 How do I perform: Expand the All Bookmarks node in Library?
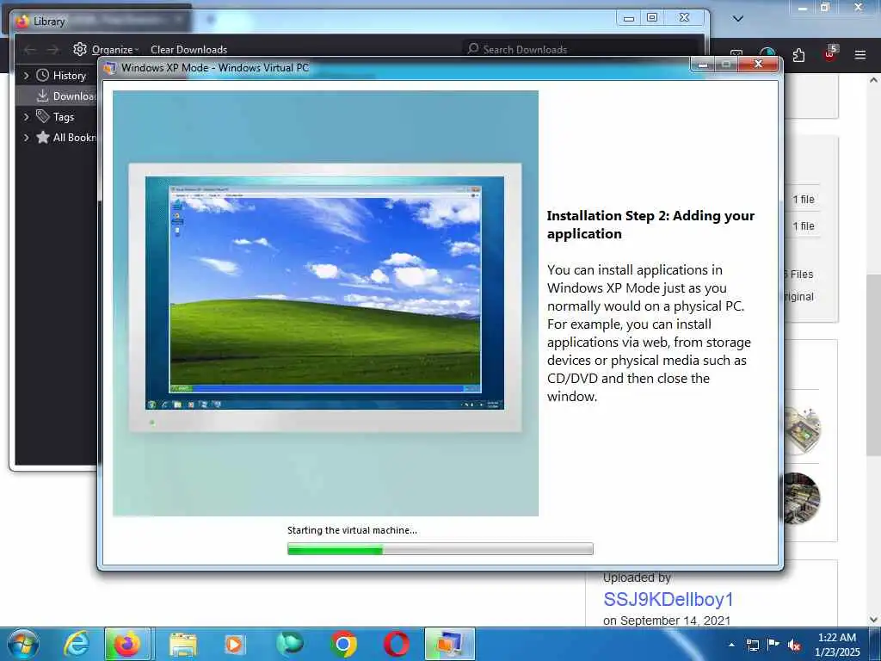[26, 137]
